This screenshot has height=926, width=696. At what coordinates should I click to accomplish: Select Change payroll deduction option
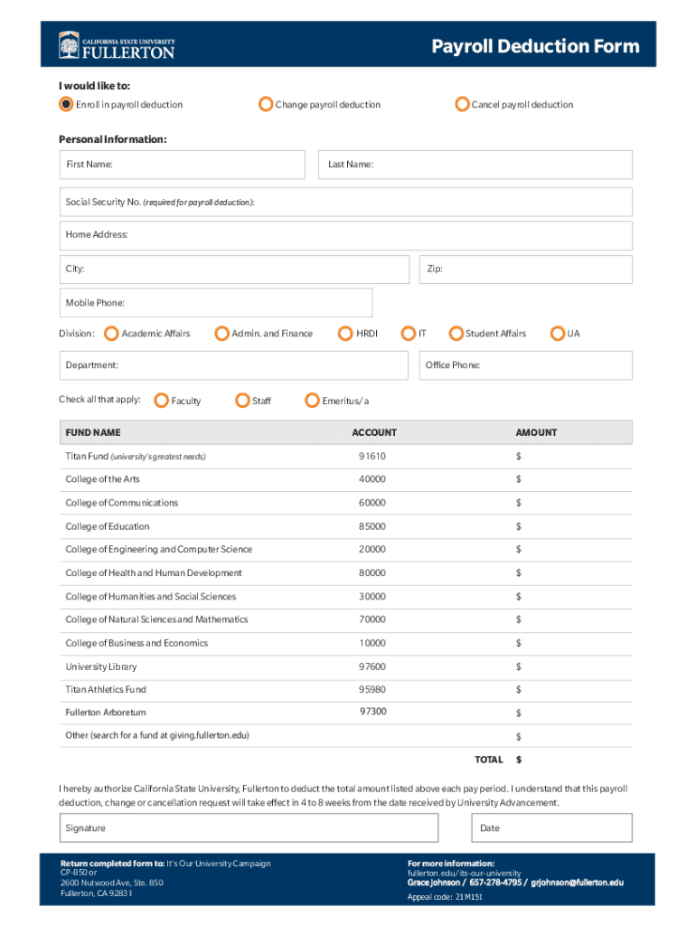click(x=266, y=104)
